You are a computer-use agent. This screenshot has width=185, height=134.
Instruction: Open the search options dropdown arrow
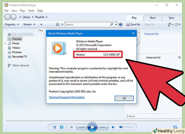(x=116, y=25)
